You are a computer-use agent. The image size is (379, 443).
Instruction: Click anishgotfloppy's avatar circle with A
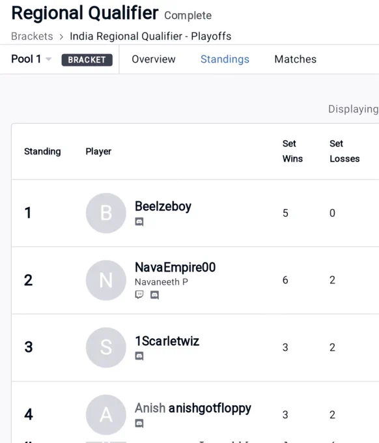pyautogui.click(x=106, y=415)
